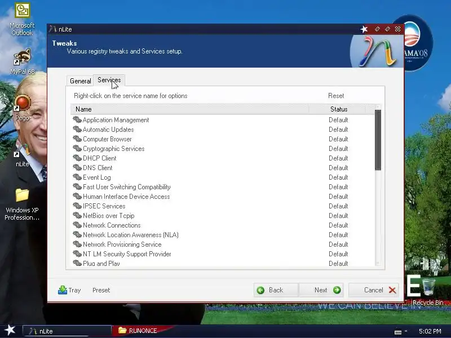Viewport: 451px width, 338px height.
Task: Click the keyboard icon in system tray
Action: tap(398, 332)
